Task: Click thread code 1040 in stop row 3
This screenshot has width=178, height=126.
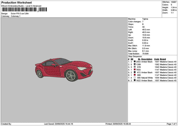Action: click(157, 67)
